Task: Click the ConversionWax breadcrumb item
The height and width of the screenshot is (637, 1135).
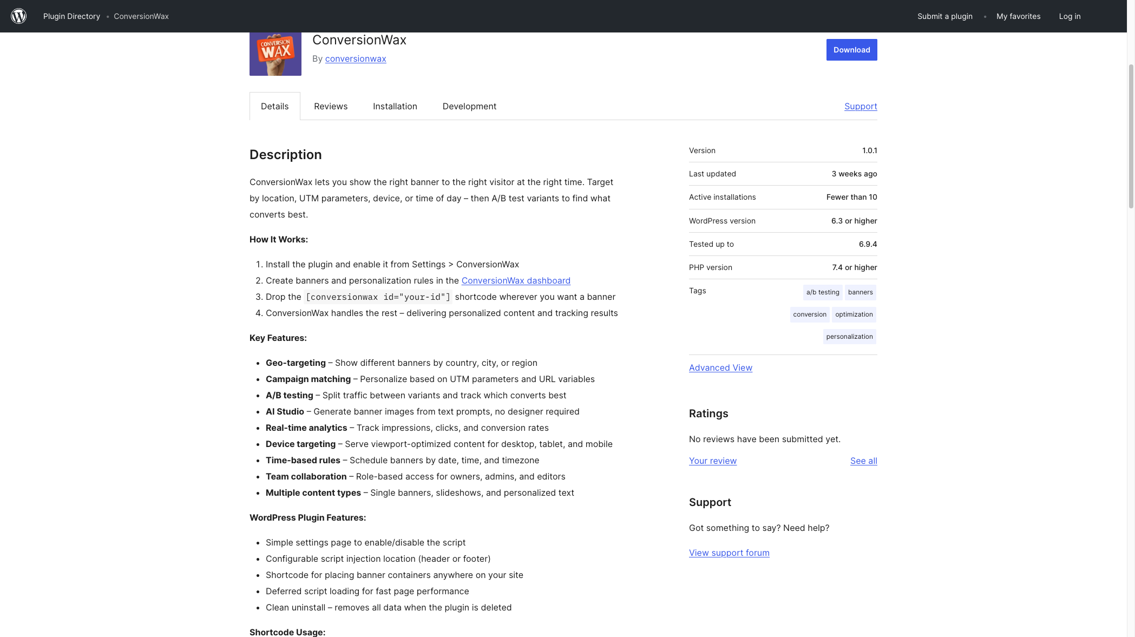Action: [141, 16]
